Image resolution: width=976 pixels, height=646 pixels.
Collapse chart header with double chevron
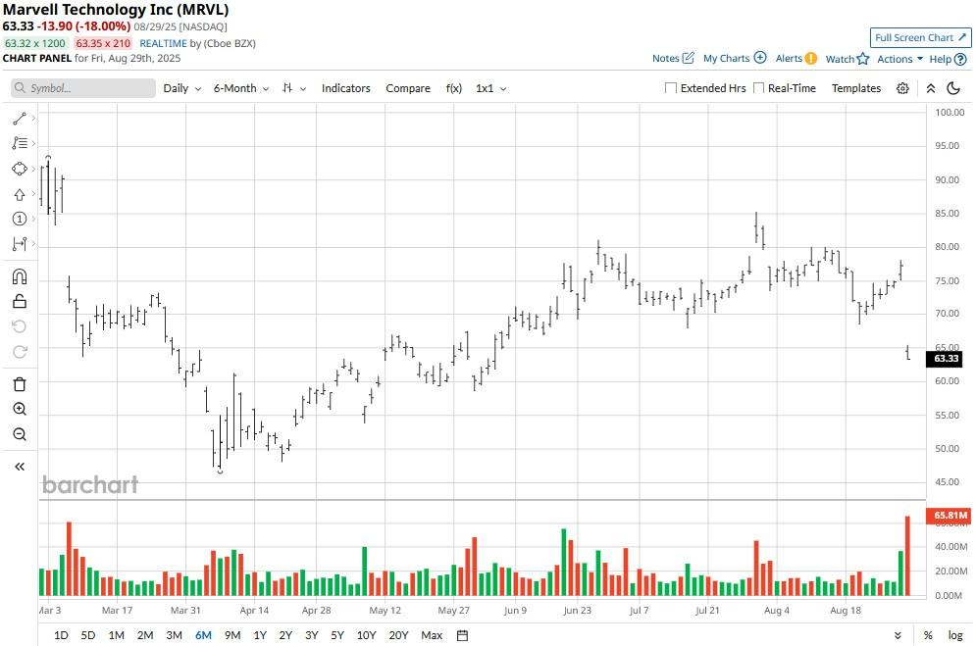tap(931, 88)
